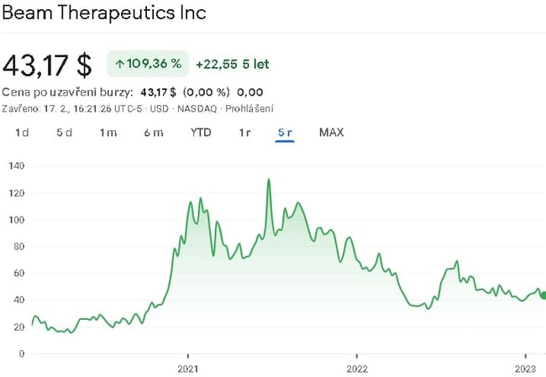Click the NASDAQ exchange label
The height and width of the screenshot is (377, 546).
197,108
